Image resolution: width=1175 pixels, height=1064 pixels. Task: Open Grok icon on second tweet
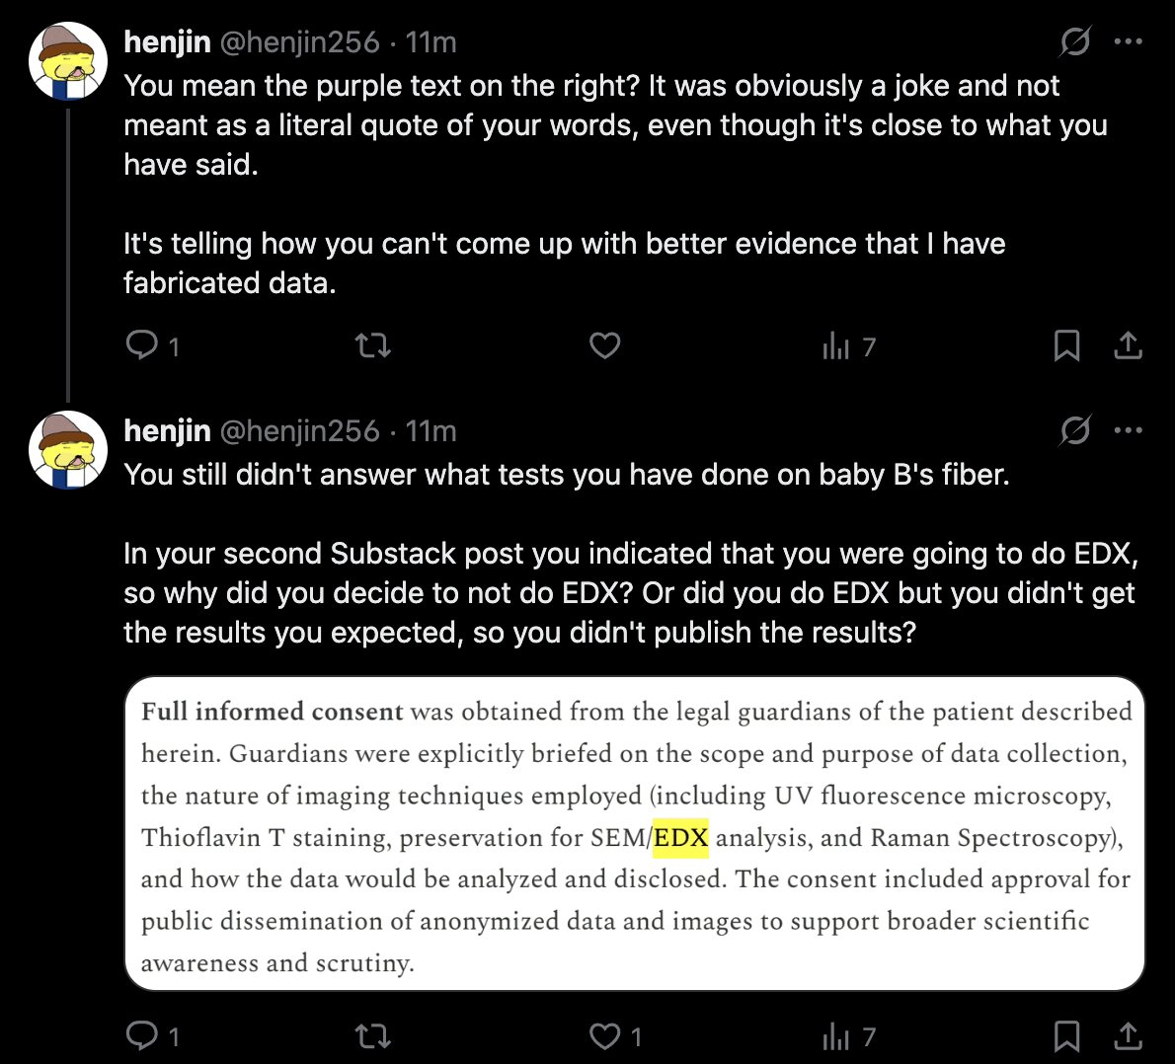[1074, 430]
